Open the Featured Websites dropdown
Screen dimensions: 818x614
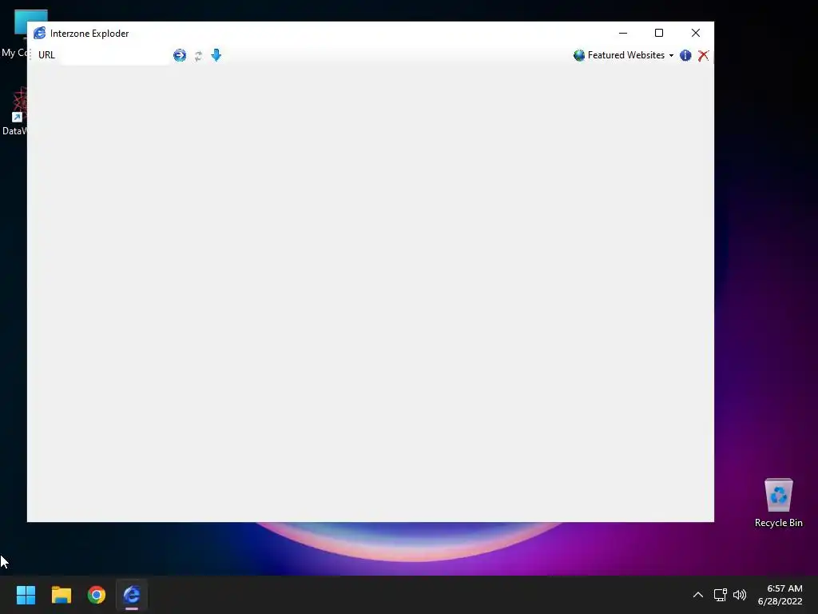(623, 55)
